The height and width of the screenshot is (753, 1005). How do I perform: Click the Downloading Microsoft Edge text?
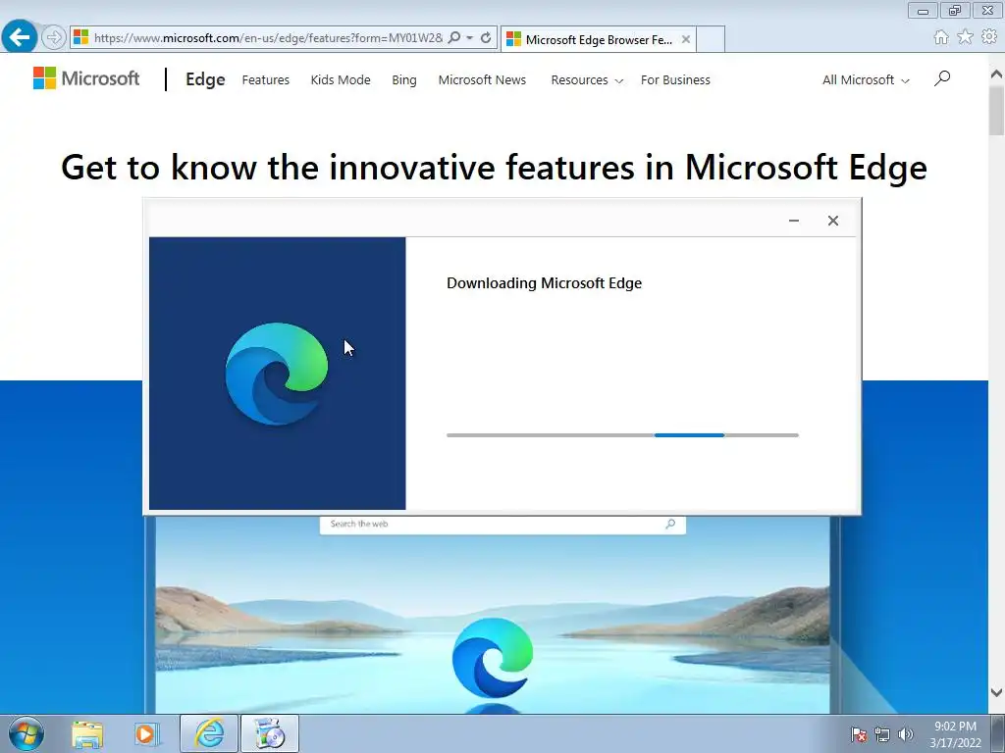tap(544, 283)
